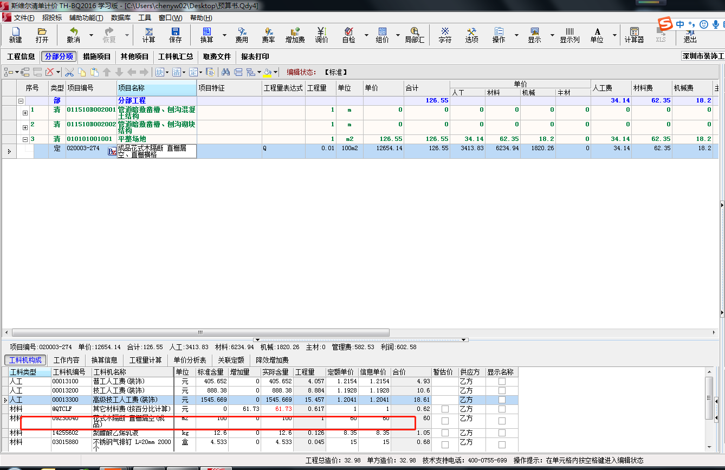725x470 pixels.
Task: Open dropdown arrow beside 组价
Action: 398,35
